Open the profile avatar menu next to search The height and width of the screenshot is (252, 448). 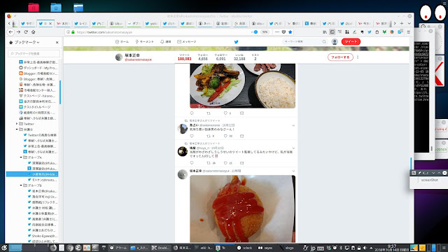pyautogui.click(x=335, y=42)
